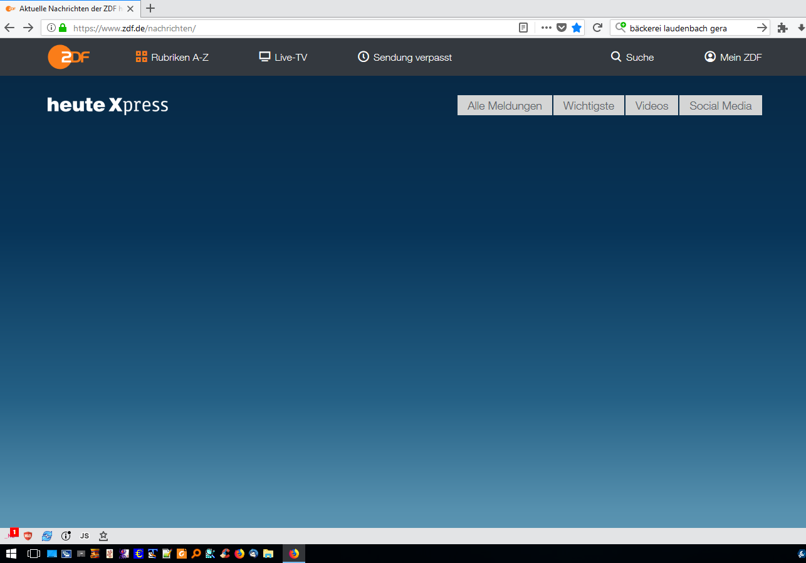Open File Explorer from the taskbar
This screenshot has width=806, height=563.
(x=268, y=554)
